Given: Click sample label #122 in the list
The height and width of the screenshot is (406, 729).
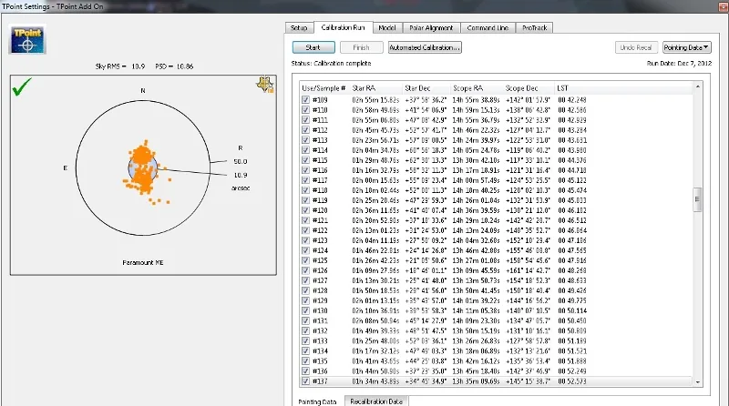Looking at the screenshot, I should (x=320, y=230).
